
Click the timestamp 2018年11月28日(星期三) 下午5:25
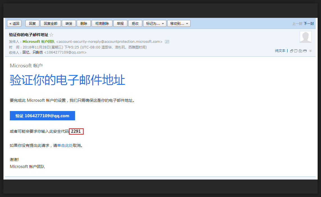[51, 47]
